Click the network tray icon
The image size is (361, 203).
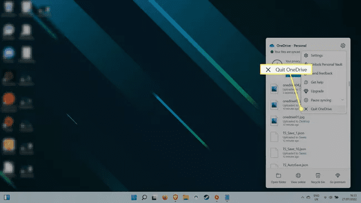(x=325, y=197)
